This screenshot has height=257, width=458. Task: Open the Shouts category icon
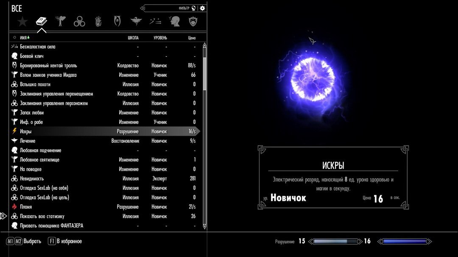click(x=156, y=21)
